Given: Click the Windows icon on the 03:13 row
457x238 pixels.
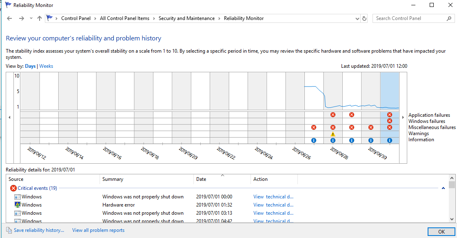Looking at the screenshot, I should 18,213.
